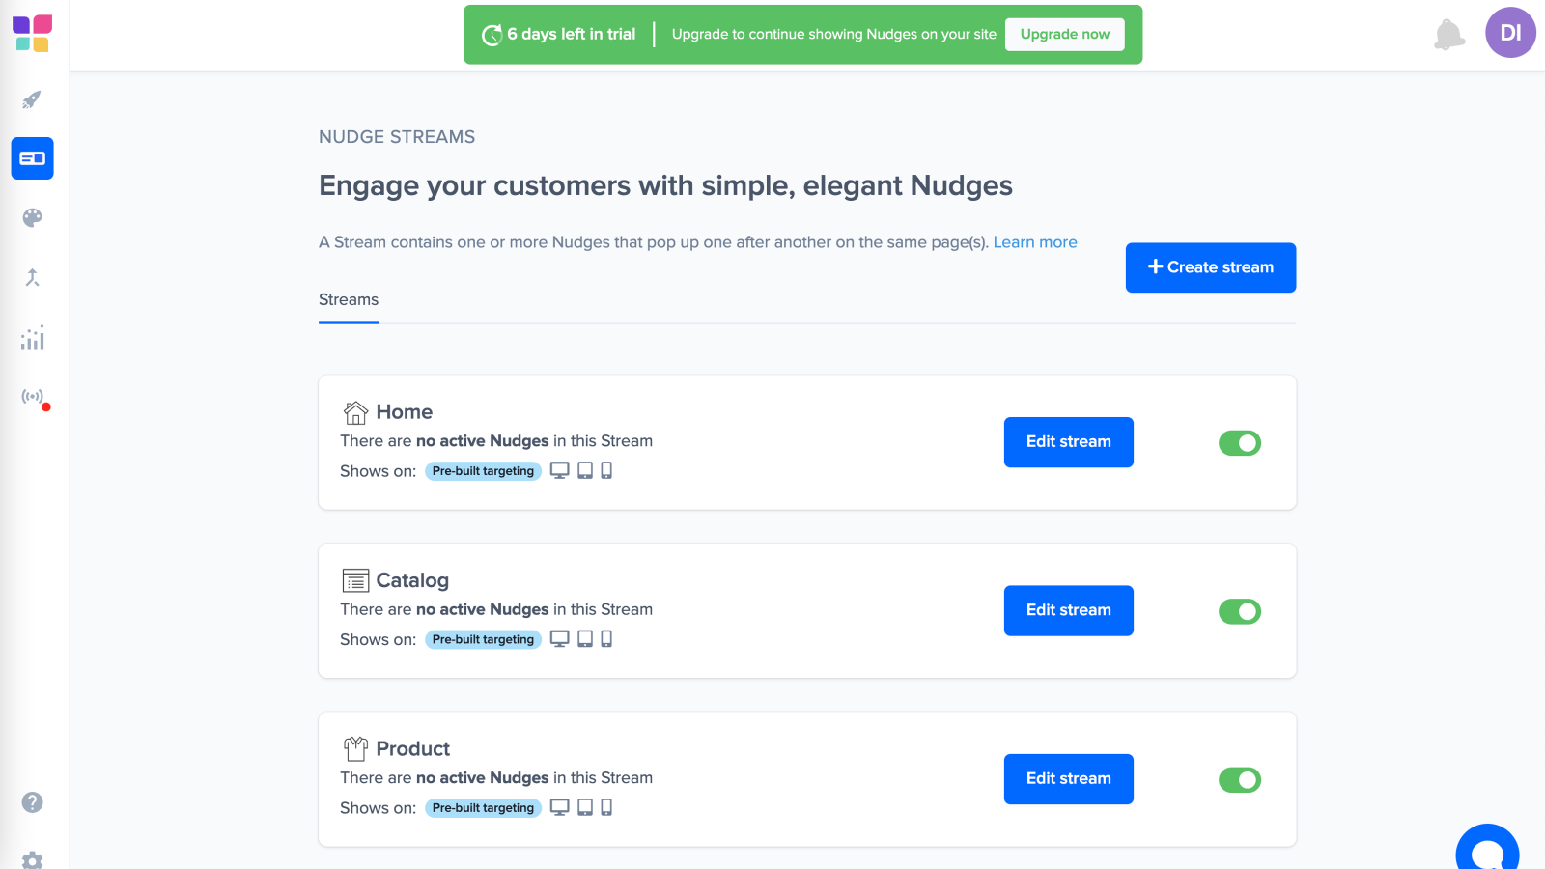Image resolution: width=1545 pixels, height=869 pixels.
Task: Select the branching arrow sidebar icon
Action: click(32, 277)
